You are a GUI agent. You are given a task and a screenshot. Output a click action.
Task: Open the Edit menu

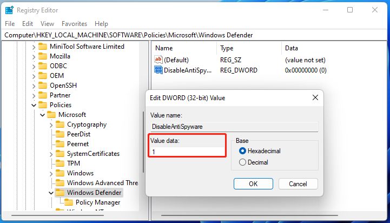coord(28,24)
